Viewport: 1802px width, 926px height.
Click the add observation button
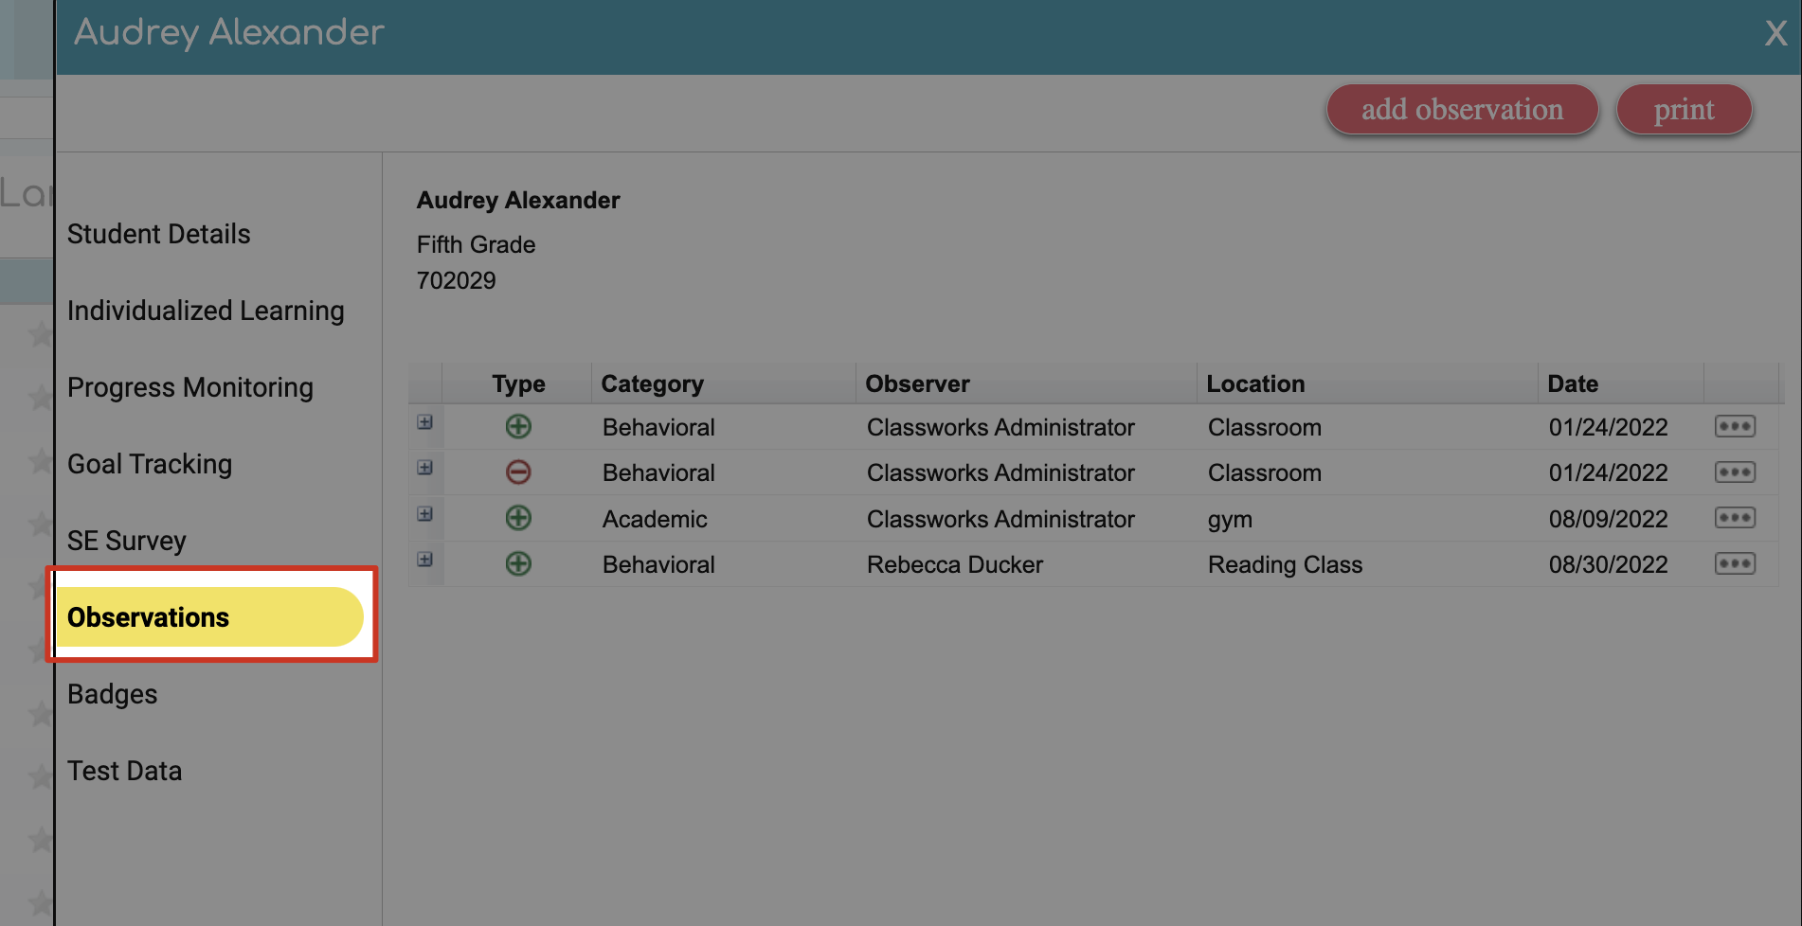[x=1461, y=109]
